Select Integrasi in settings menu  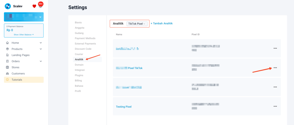click(x=80, y=70)
